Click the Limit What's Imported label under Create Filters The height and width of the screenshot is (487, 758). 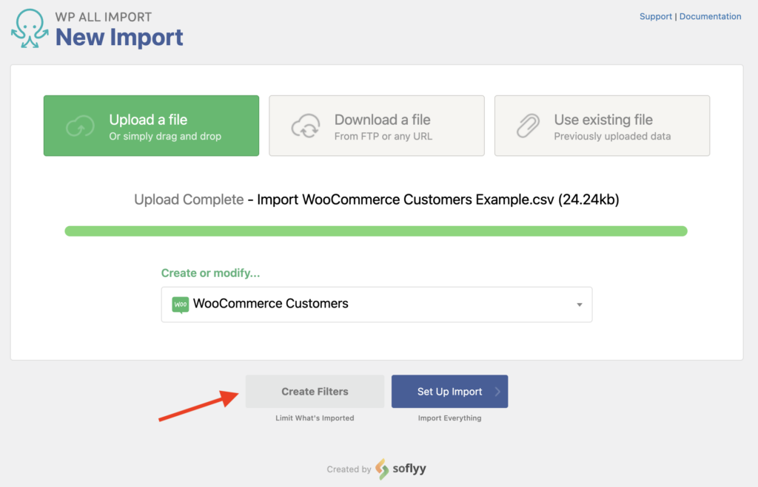click(314, 417)
